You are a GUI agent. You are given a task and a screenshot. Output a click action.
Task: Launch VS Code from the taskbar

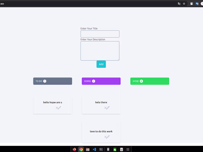94,149
